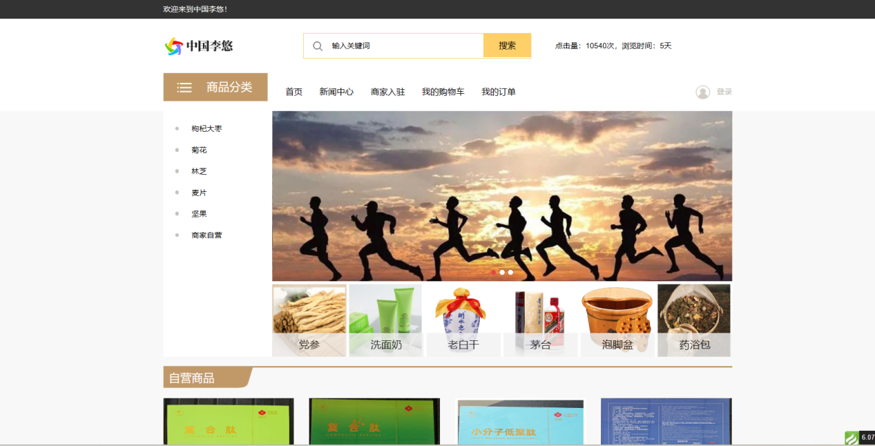Open the 党参 product thumbnail
Viewport: 875px width, 446px height.
pyautogui.click(x=309, y=320)
